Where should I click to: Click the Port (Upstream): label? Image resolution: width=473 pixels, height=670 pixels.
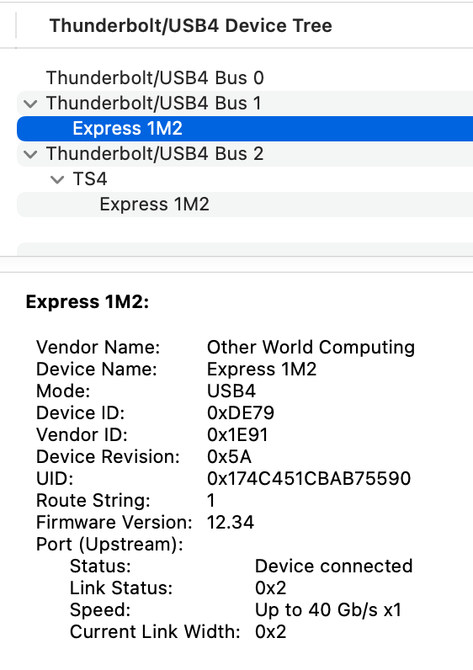tap(109, 545)
